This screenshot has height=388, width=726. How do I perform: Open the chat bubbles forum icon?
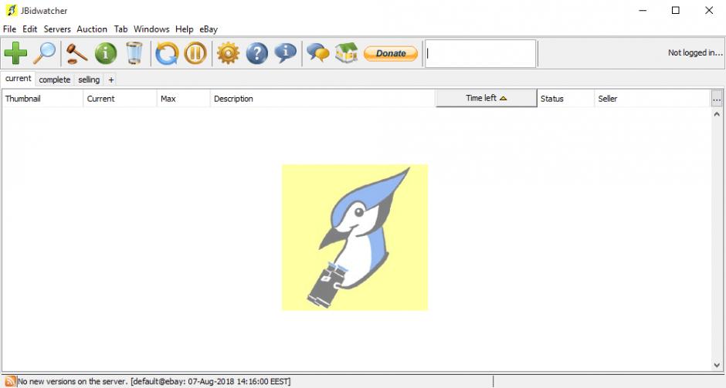tap(318, 52)
